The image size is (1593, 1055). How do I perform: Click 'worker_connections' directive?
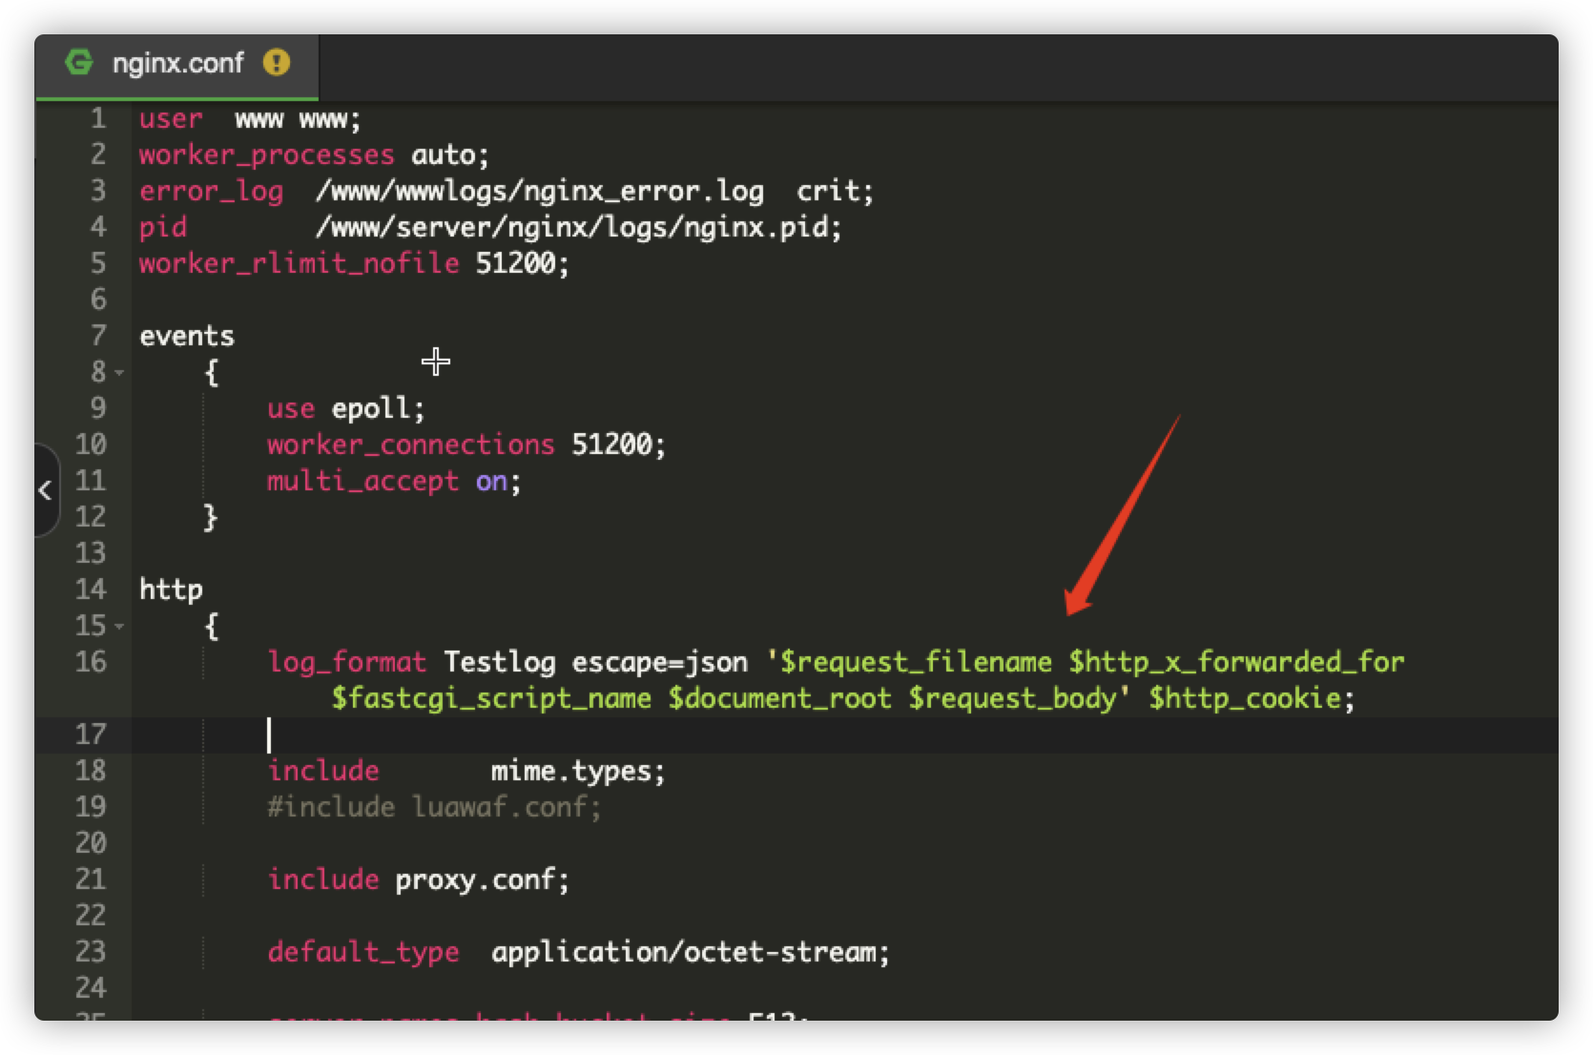(410, 445)
